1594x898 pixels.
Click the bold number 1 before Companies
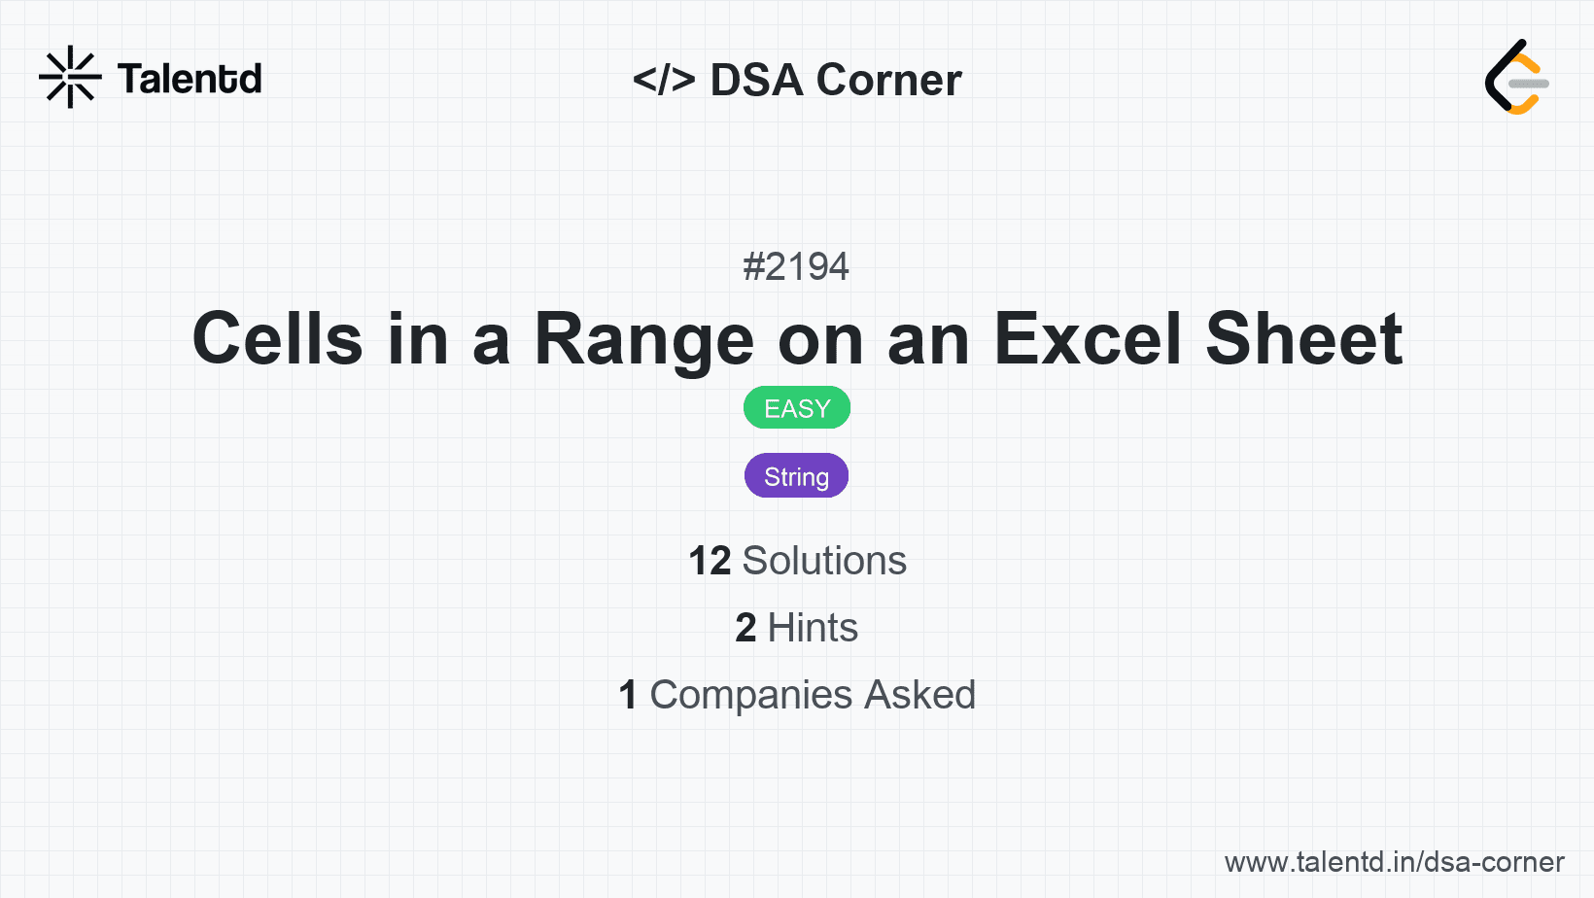(x=628, y=695)
